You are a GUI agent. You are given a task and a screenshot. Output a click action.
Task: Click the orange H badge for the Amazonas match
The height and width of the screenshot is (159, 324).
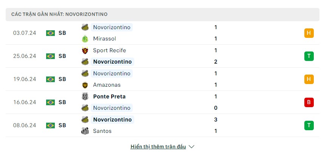[309, 79]
